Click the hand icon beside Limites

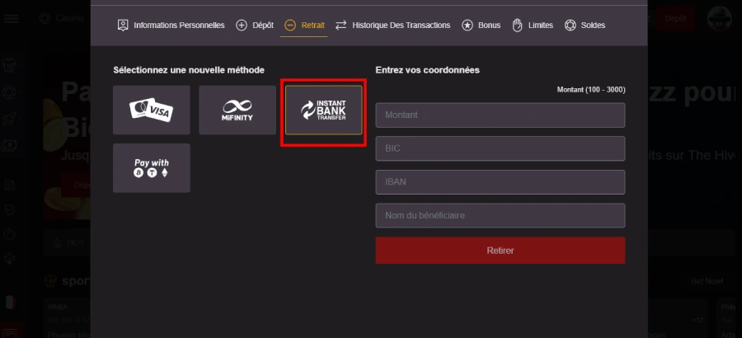point(517,25)
